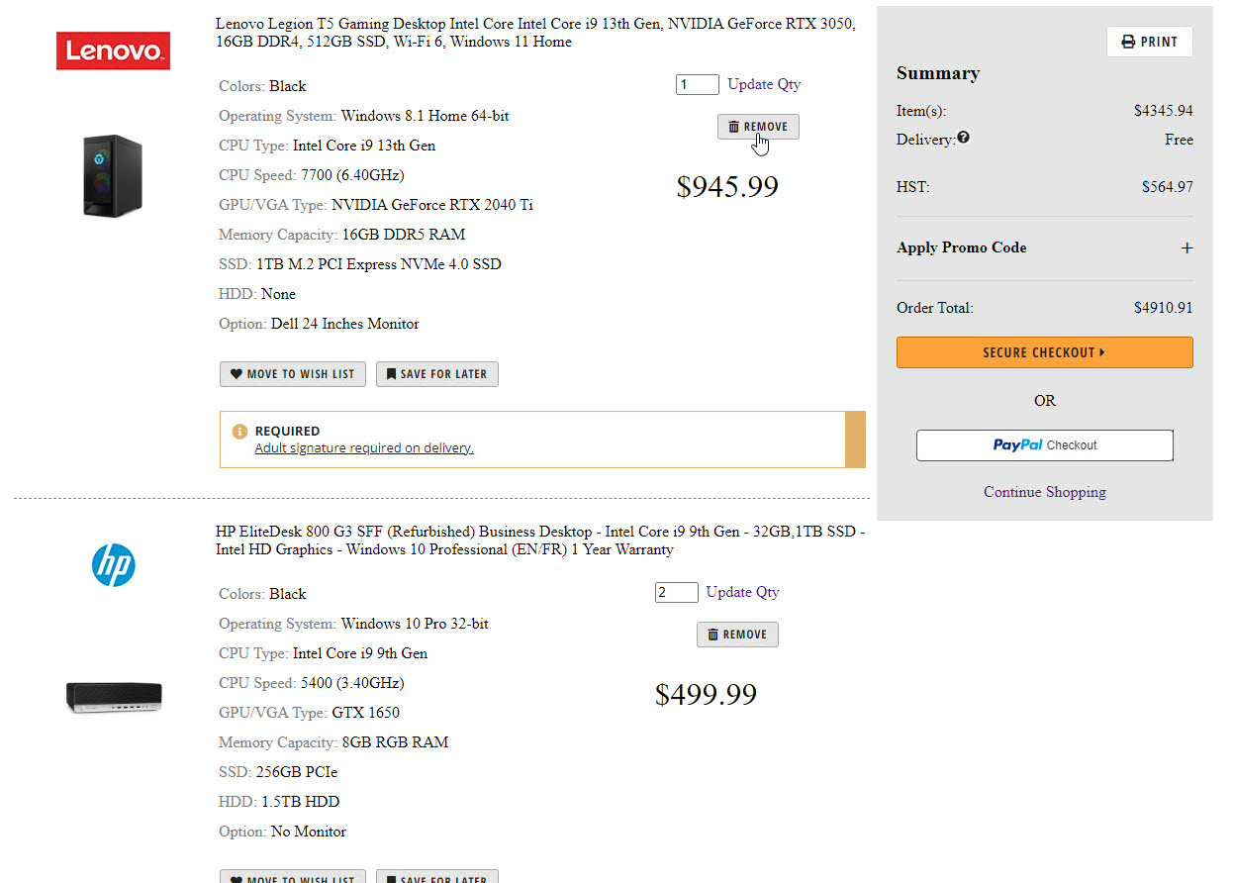Open the adult signature required link
Viewport: 1233px width, 883px height.
click(x=364, y=448)
